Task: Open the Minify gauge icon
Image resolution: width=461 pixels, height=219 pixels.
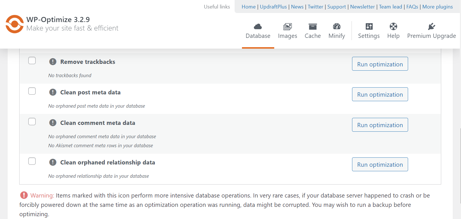Action: [x=336, y=27]
